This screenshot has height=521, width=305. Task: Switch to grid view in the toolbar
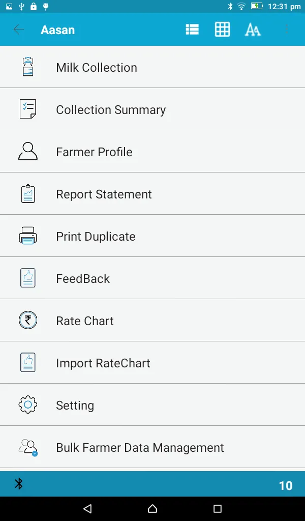222,29
